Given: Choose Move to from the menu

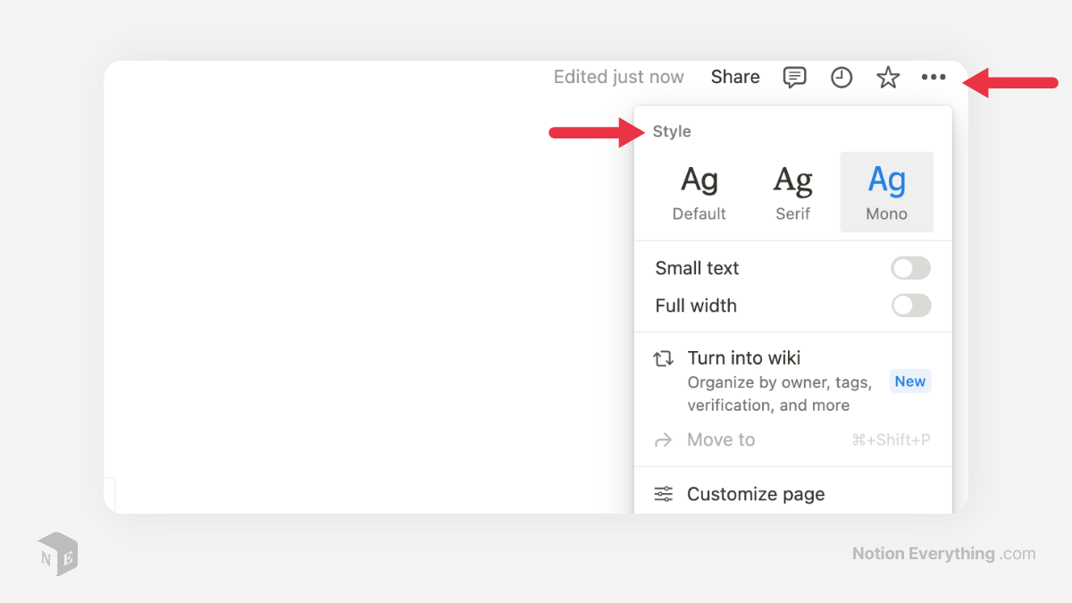Looking at the screenshot, I should point(721,439).
